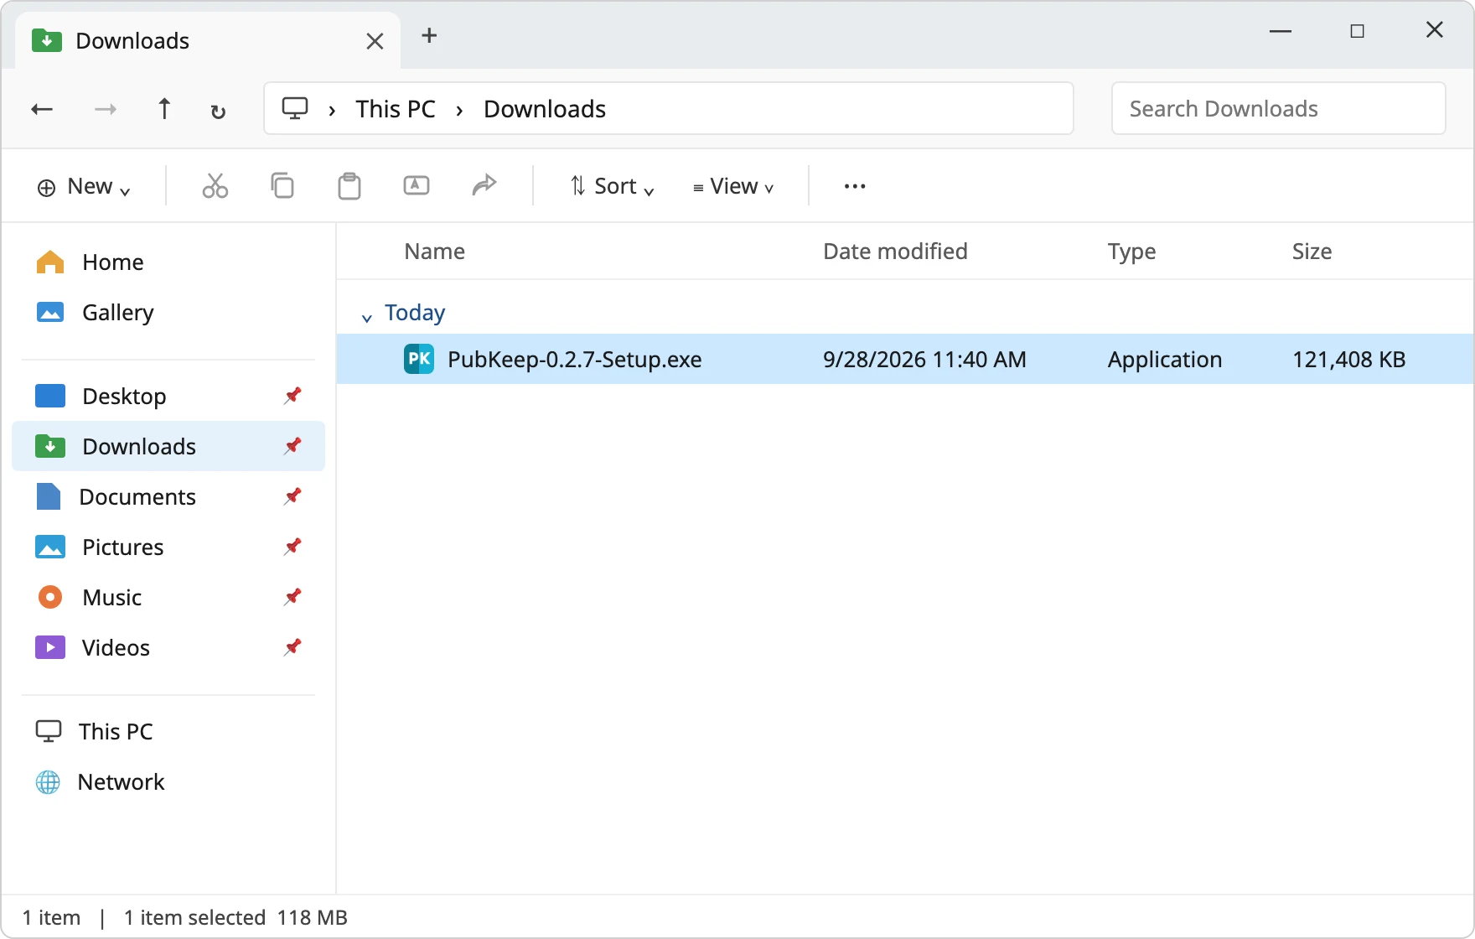Sort by the Name column header
The image size is (1475, 939).
tap(434, 252)
